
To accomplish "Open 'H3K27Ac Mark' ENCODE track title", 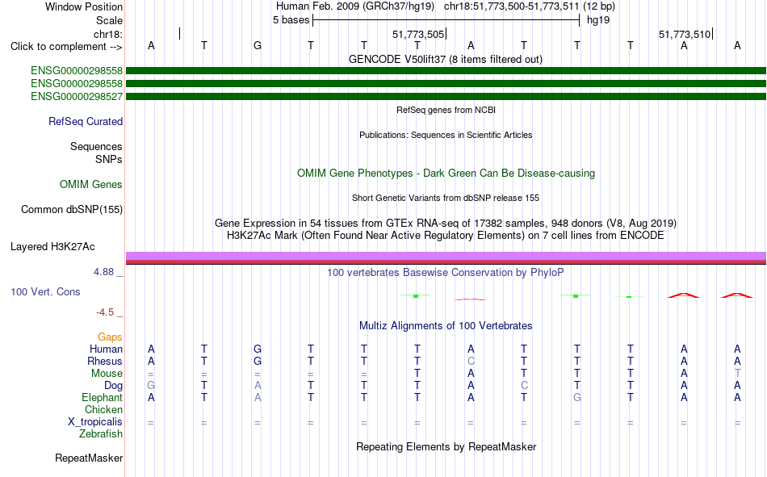I will point(446,236).
